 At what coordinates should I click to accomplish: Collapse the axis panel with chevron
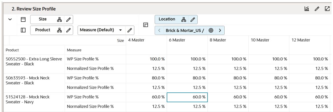10,19
